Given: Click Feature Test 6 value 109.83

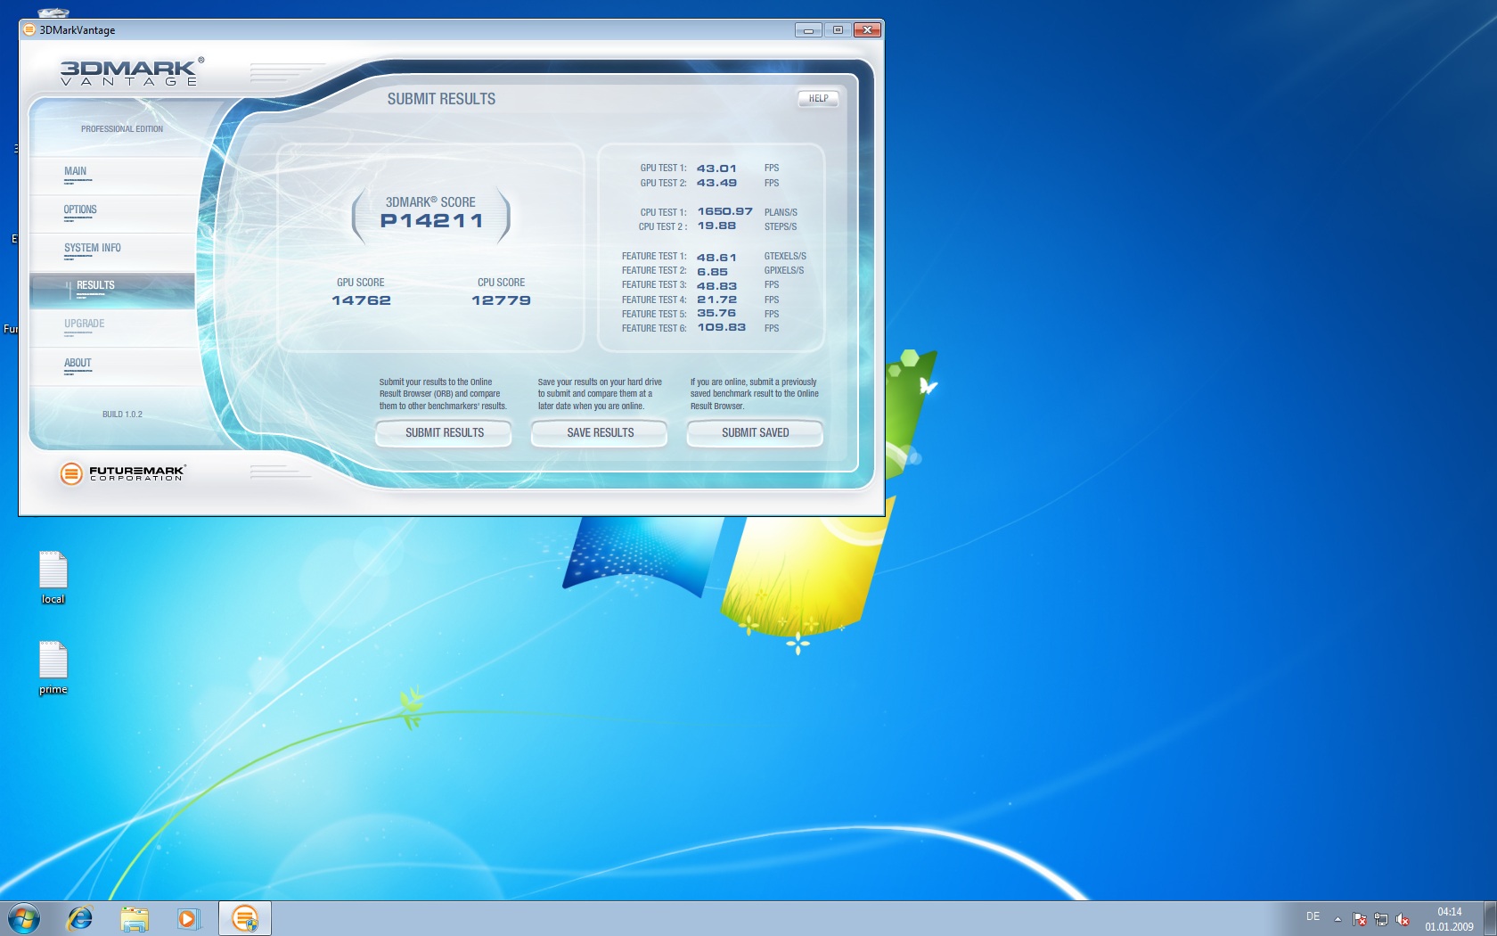Looking at the screenshot, I should 721,327.
